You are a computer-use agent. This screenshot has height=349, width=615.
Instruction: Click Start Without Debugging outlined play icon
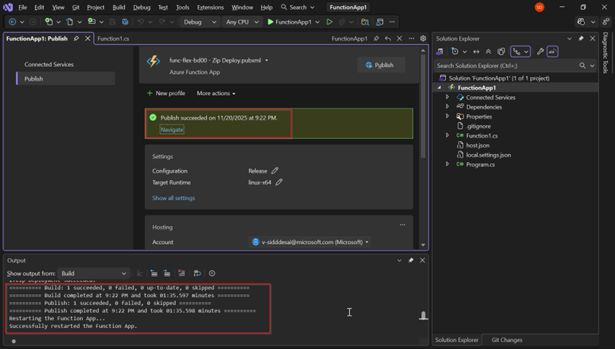click(x=329, y=22)
